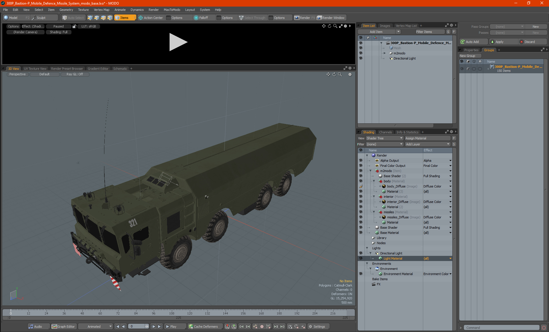The image size is (549, 332).
Task: Click Cache Deformers icon
Action: pyautogui.click(x=191, y=327)
